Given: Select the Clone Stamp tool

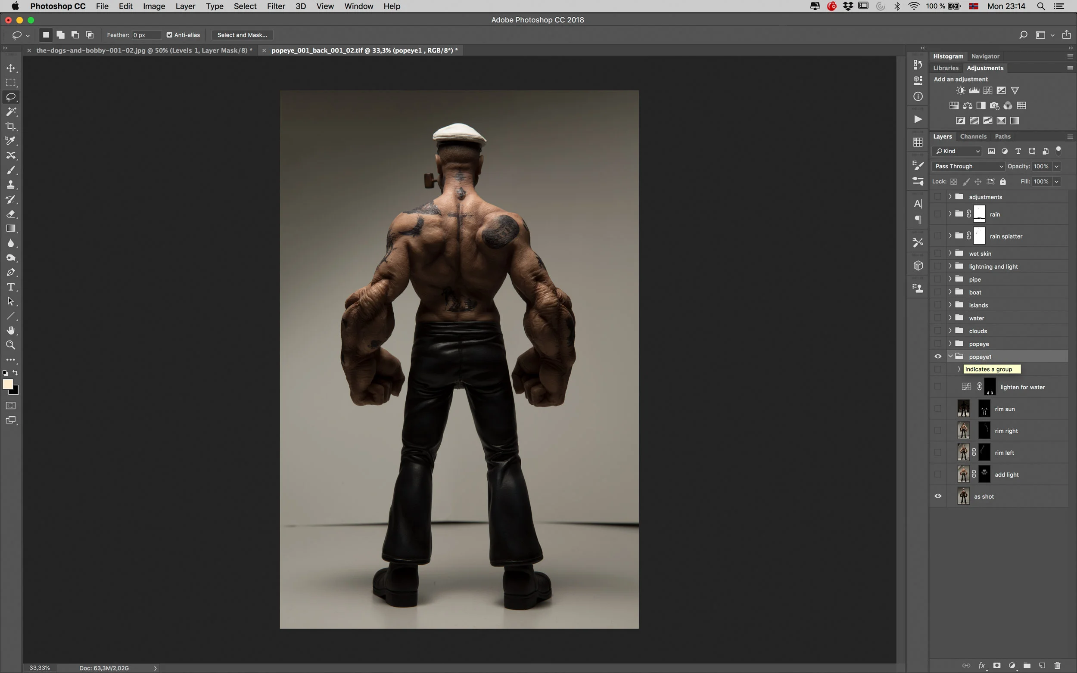Looking at the screenshot, I should (x=11, y=185).
